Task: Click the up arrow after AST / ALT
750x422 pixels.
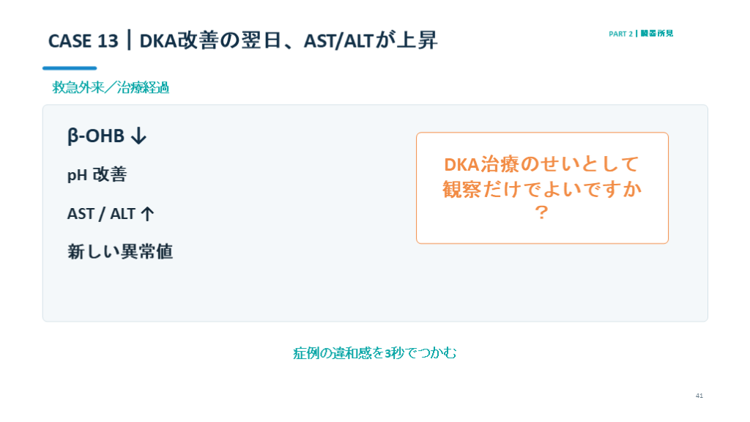Action: pyautogui.click(x=147, y=213)
